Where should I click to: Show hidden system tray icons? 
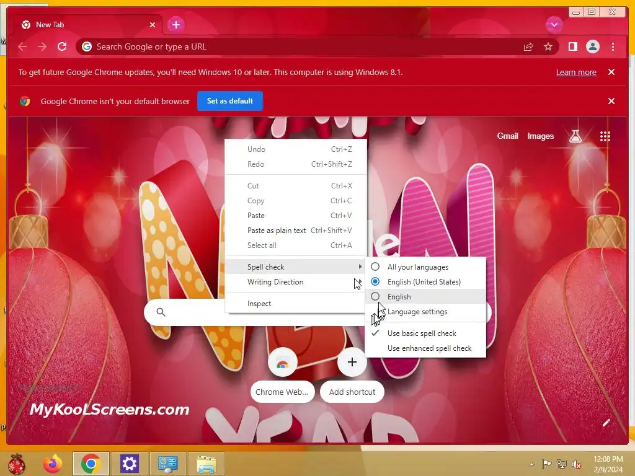tap(531, 464)
